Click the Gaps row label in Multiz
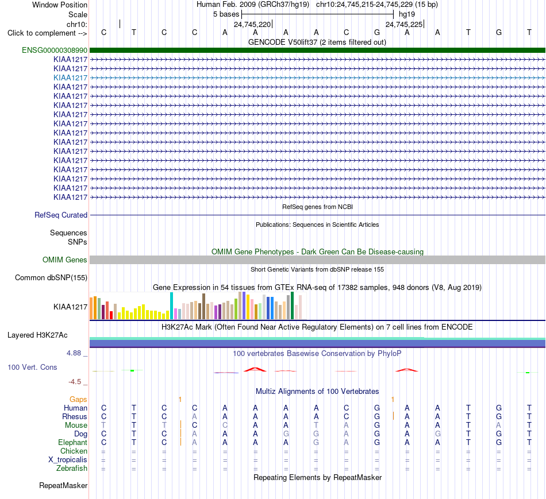Image resolution: width=546 pixels, height=499 pixels. pyautogui.click(x=78, y=400)
